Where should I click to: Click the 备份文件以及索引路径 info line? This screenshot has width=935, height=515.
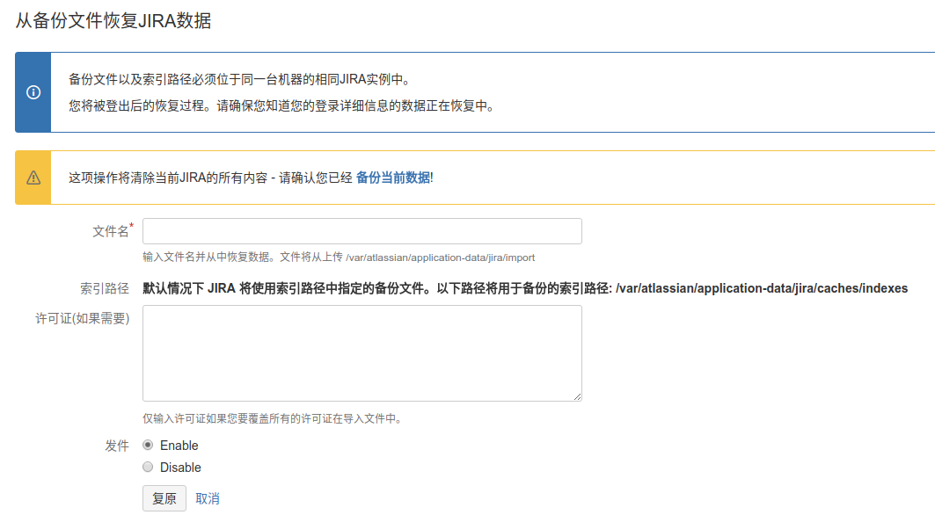click(241, 79)
